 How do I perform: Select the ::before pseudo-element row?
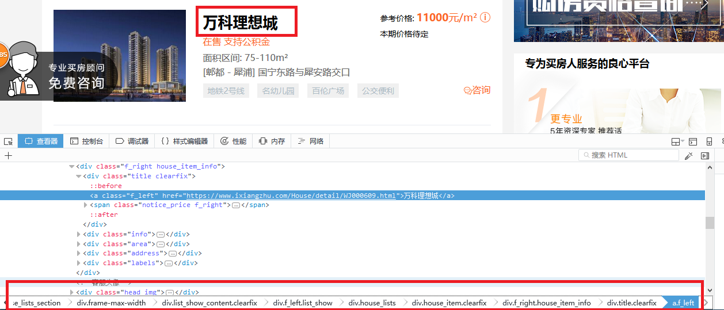(x=106, y=186)
